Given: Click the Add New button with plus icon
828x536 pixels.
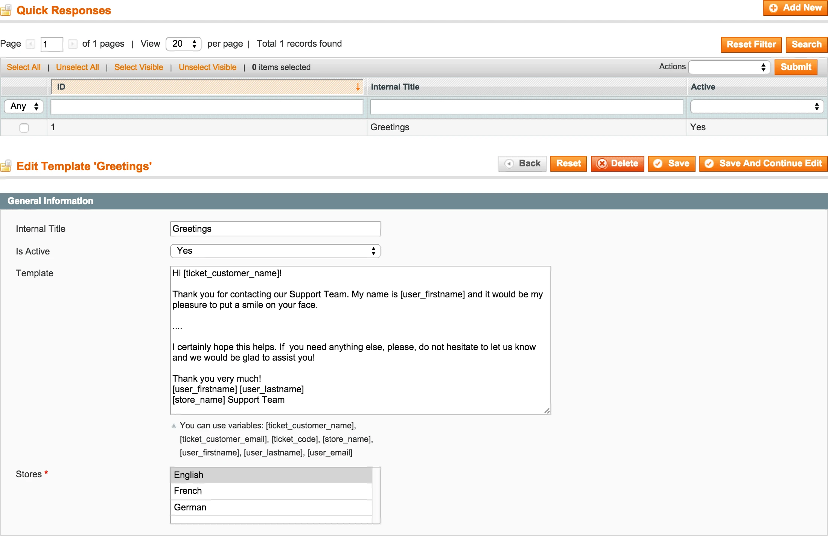Looking at the screenshot, I should [795, 8].
